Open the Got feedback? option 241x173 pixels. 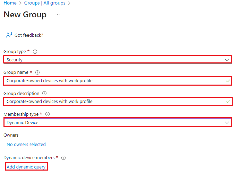tap(28, 35)
